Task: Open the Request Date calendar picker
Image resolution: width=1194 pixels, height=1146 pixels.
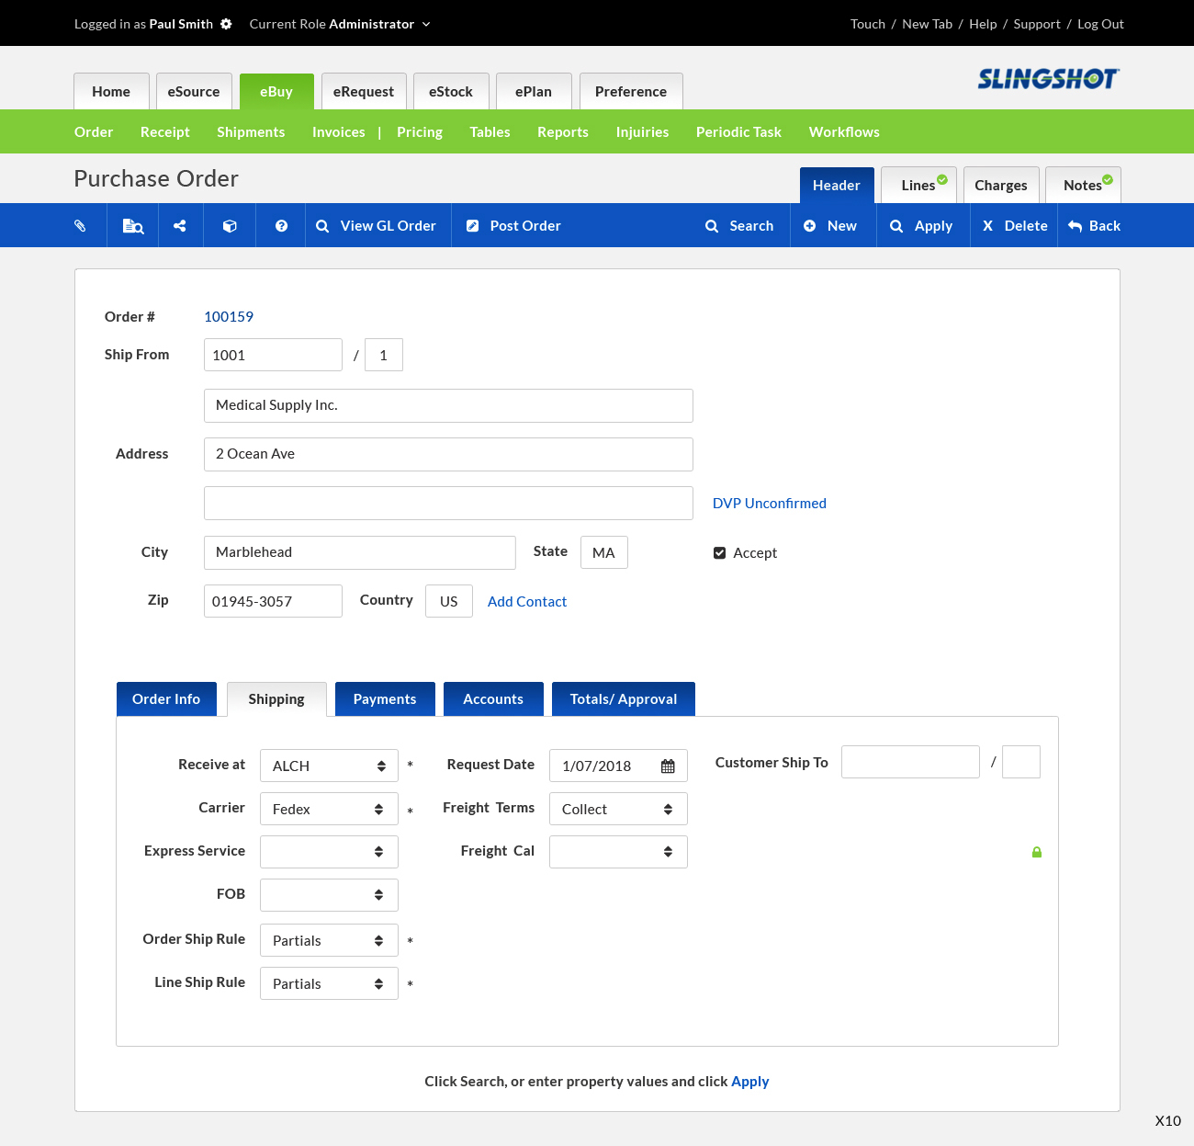Action: (x=668, y=766)
